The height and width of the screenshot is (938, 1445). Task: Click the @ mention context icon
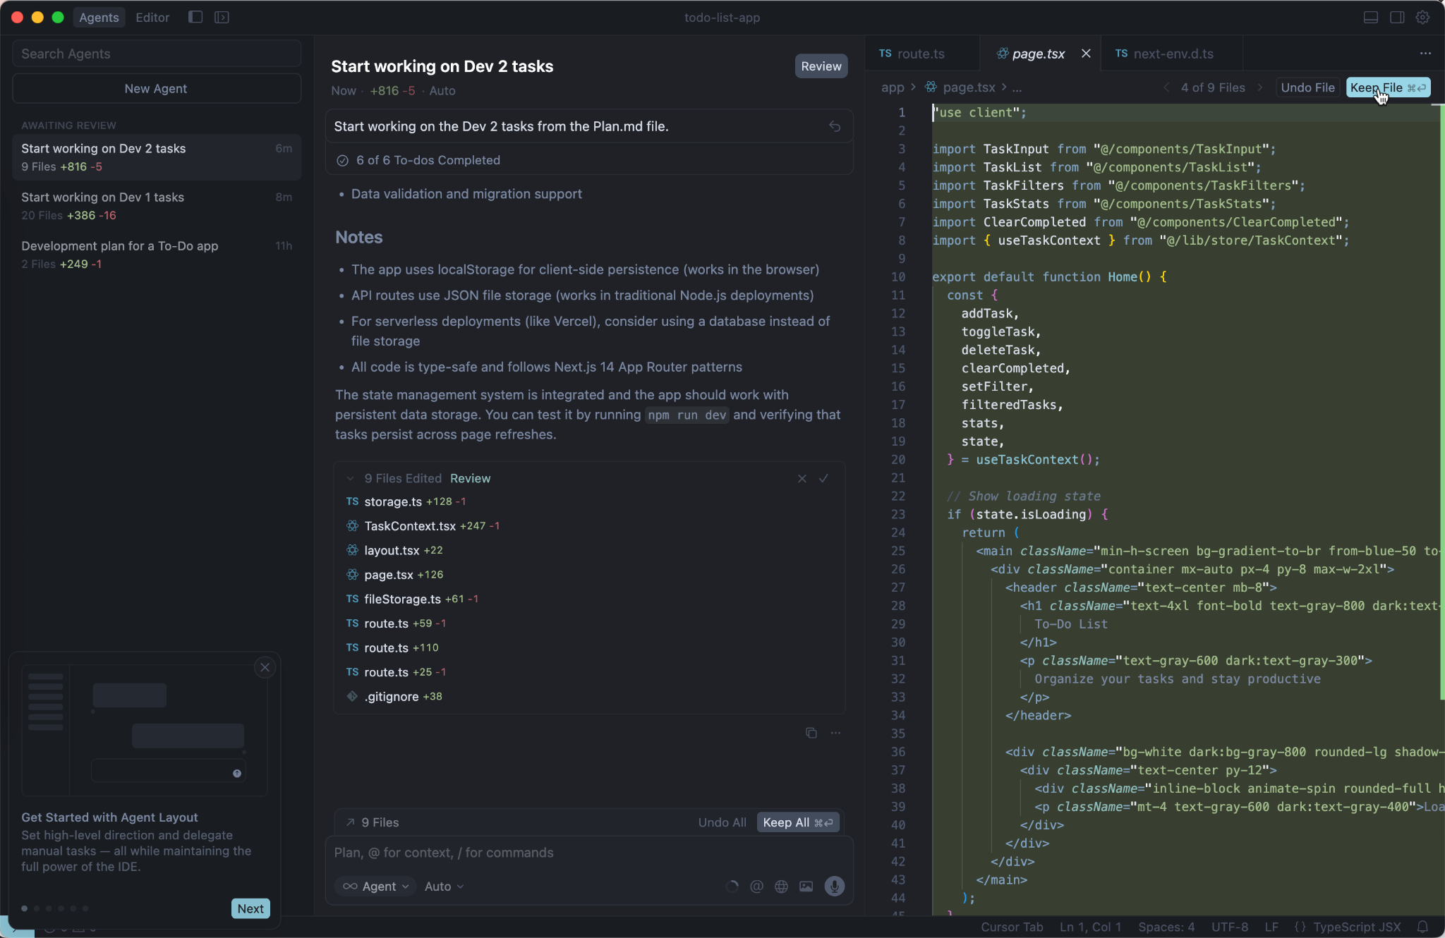click(756, 887)
